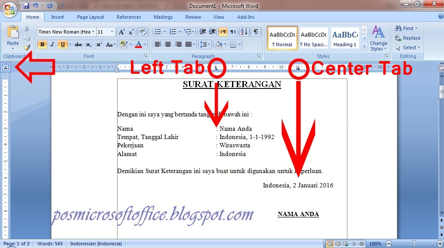Clear formatting from the selection
The image size is (444, 248).
click(x=142, y=32)
